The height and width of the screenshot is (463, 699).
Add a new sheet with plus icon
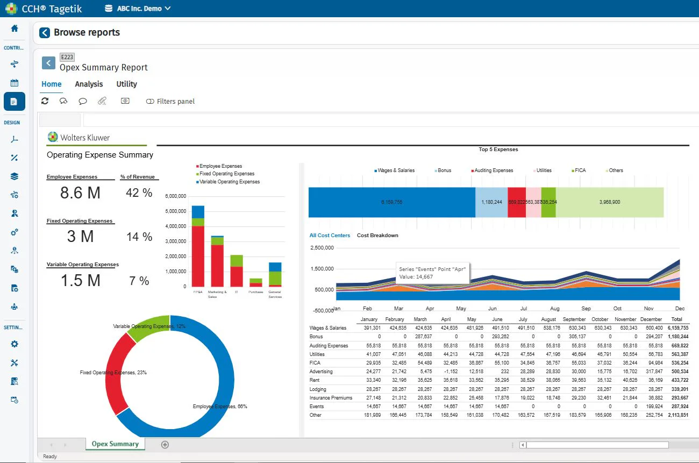[x=165, y=444]
